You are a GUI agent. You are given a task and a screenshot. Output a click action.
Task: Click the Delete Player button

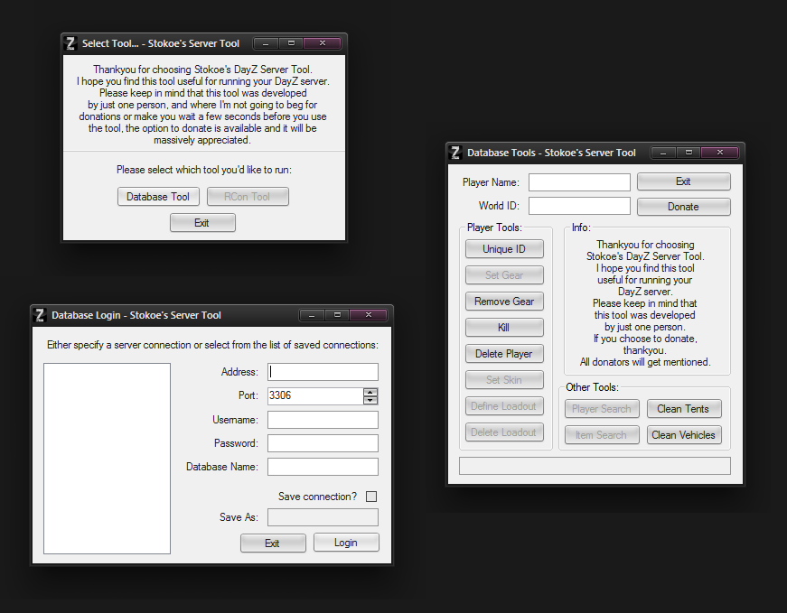pyautogui.click(x=504, y=354)
